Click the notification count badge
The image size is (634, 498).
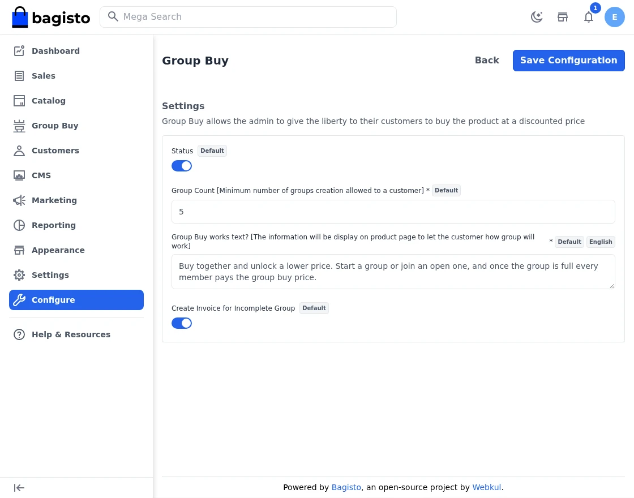(x=595, y=8)
